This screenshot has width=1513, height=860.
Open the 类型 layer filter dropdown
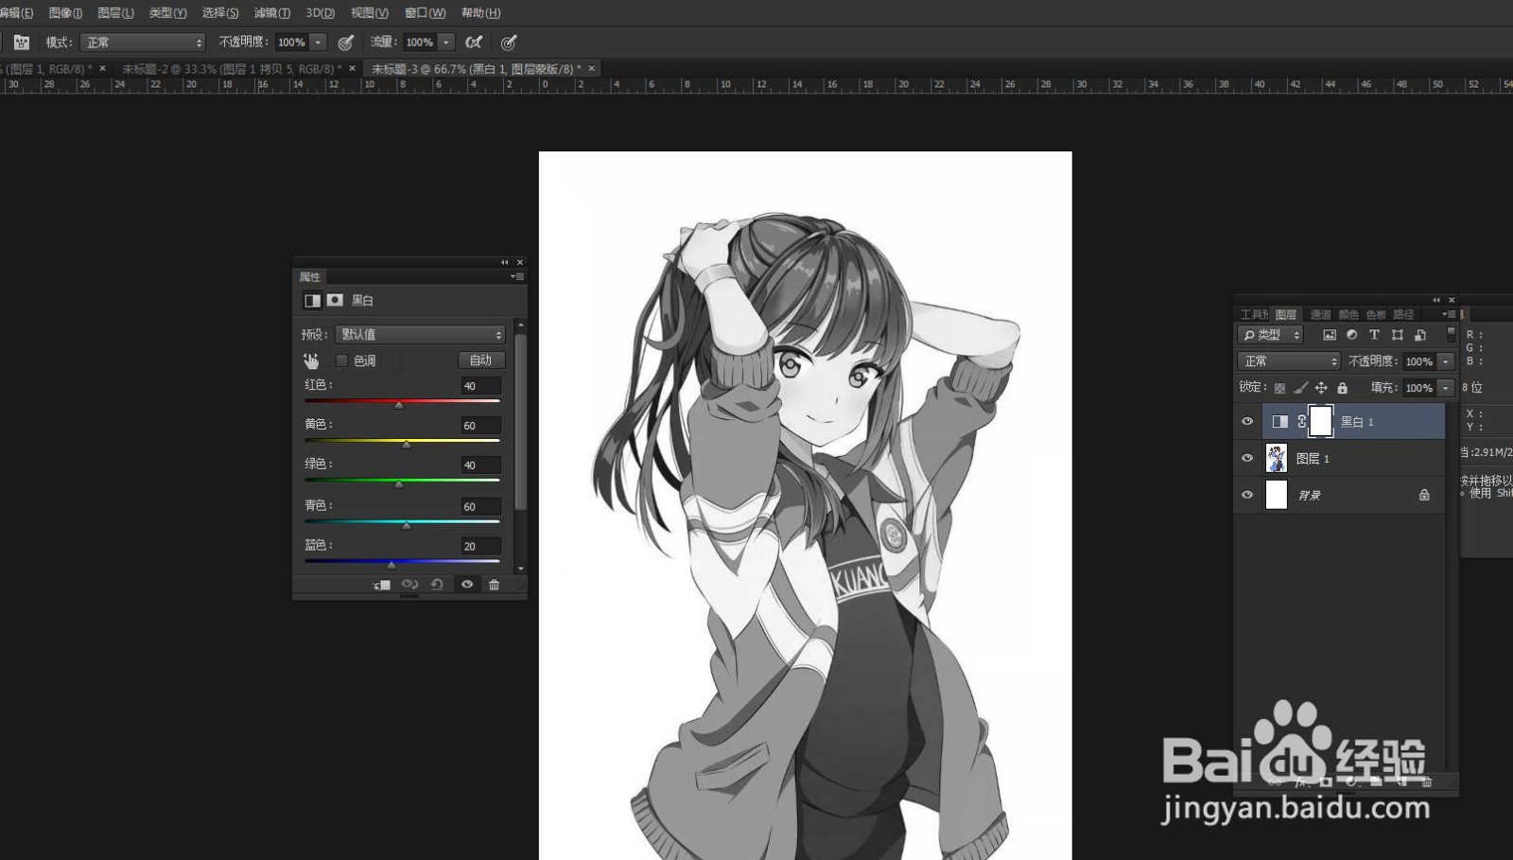click(1271, 335)
